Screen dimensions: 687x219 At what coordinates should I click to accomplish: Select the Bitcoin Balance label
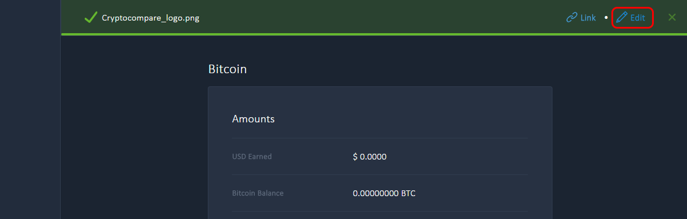pyautogui.click(x=258, y=193)
